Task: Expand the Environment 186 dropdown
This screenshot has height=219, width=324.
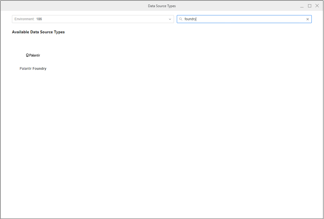Action: click(x=93, y=19)
